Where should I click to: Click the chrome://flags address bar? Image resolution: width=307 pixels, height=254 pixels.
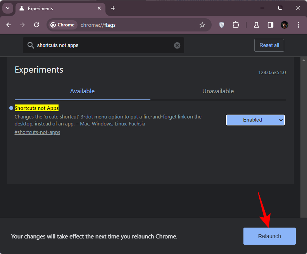(x=136, y=25)
